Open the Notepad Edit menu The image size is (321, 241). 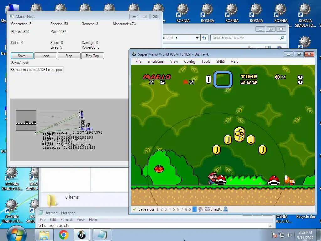pyautogui.click(x=53, y=219)
